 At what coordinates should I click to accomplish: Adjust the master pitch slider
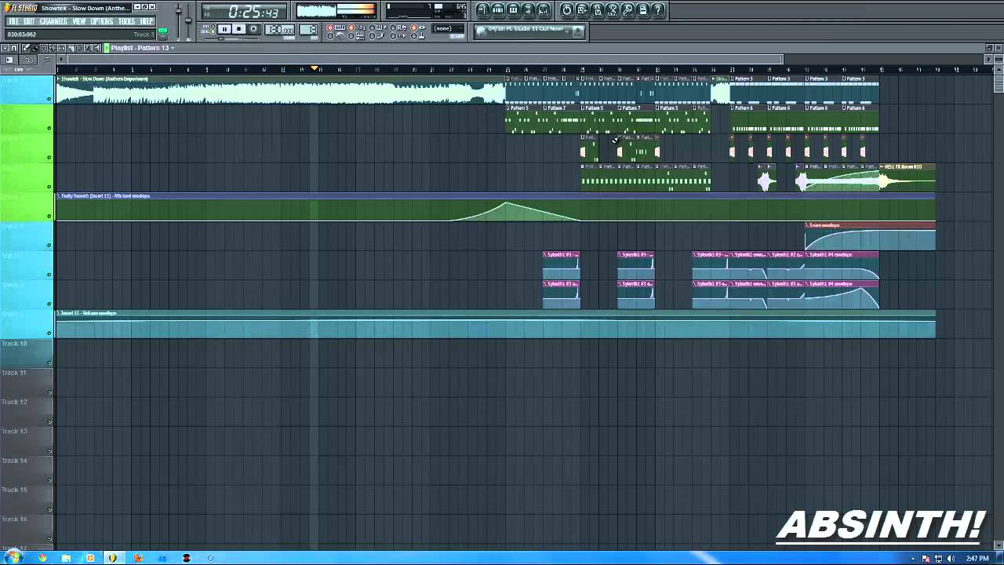(x=188, y=20)
